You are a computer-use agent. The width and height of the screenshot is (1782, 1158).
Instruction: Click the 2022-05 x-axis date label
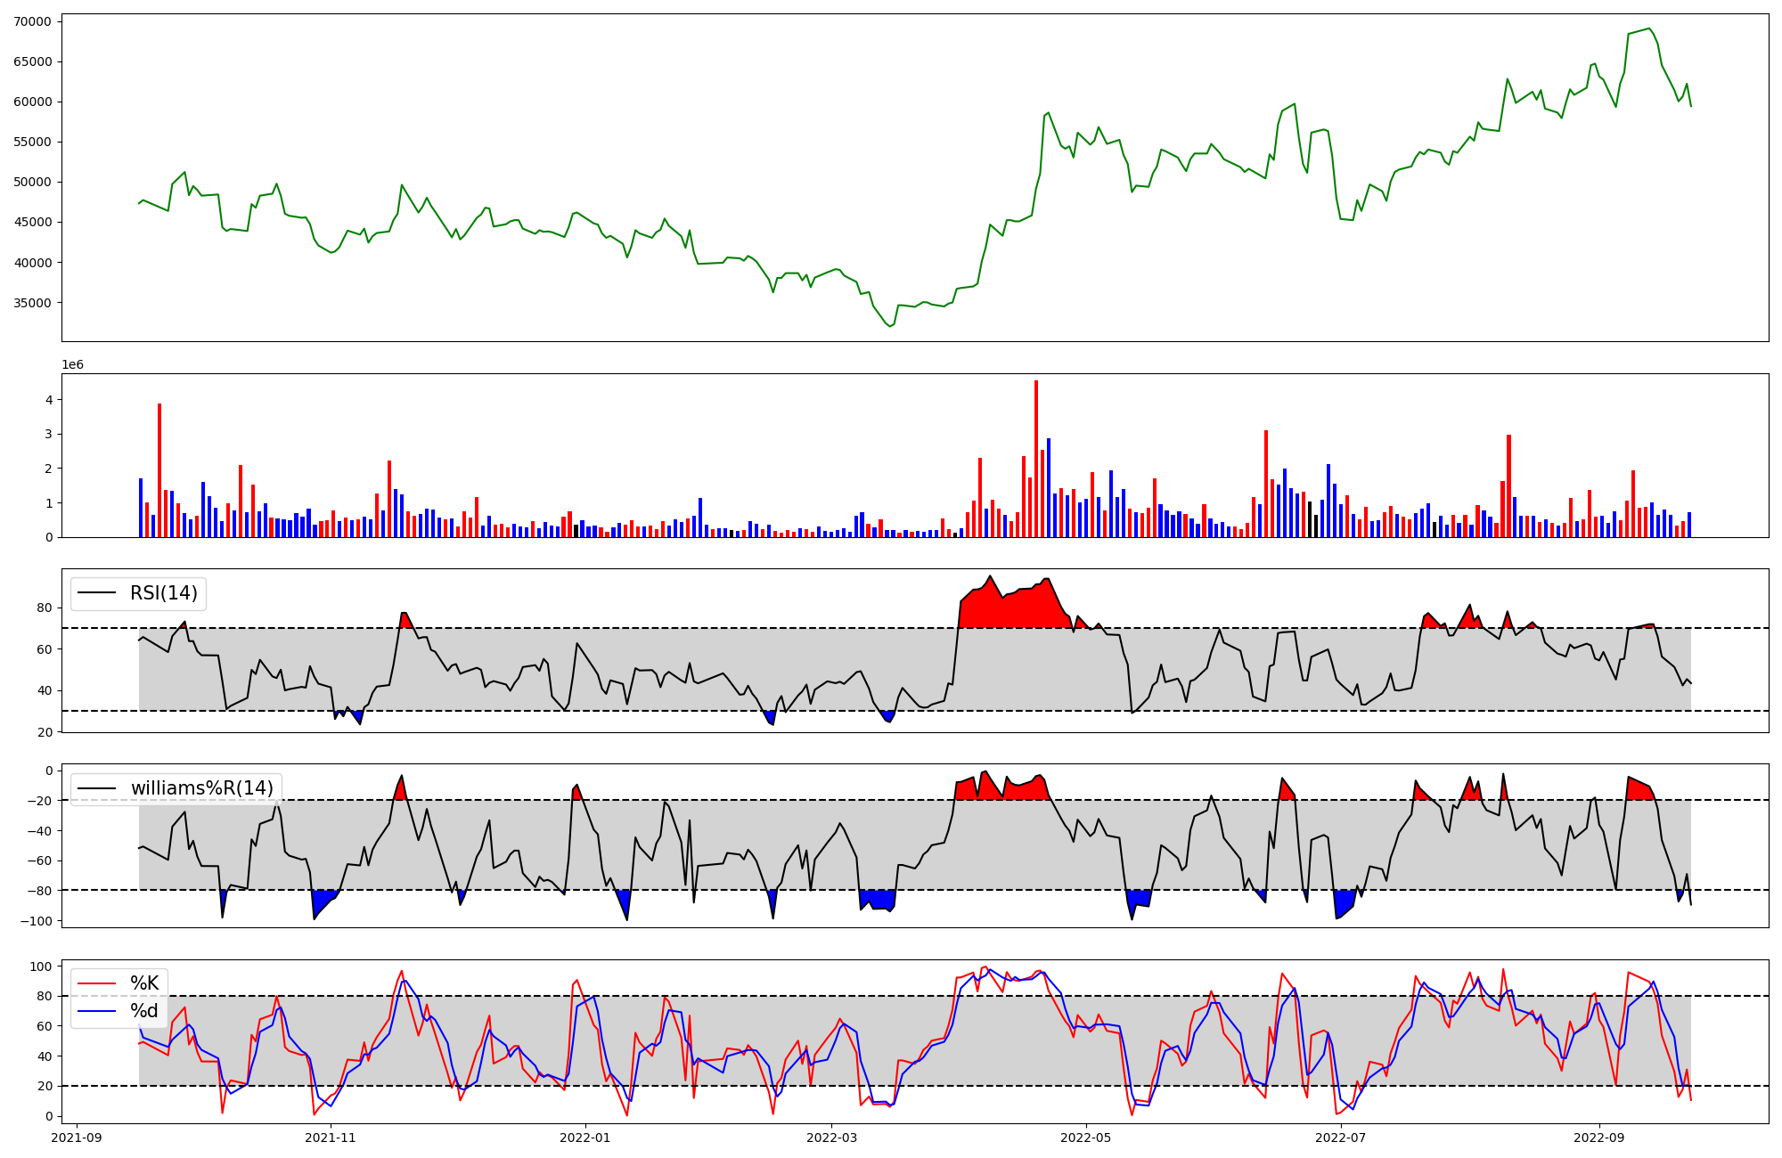(x=1086, y=1138)
